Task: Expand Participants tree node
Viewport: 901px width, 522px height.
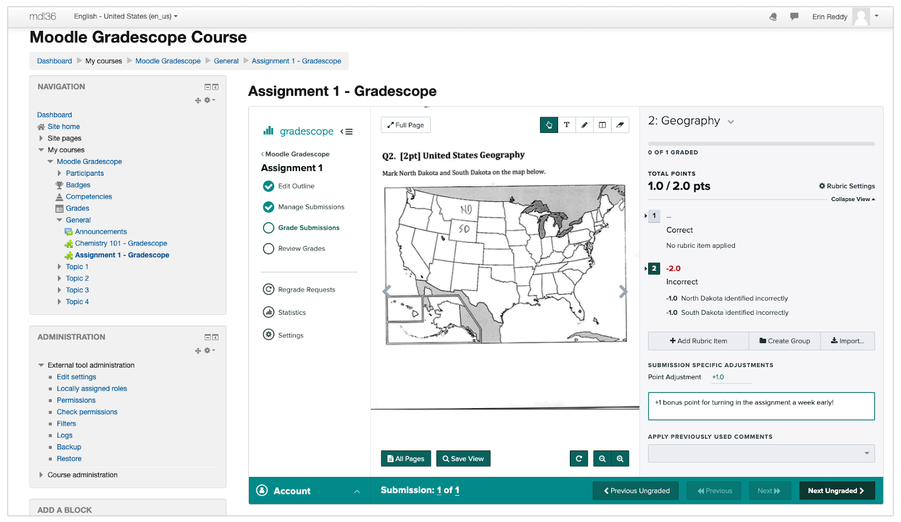Action: [59, 173]
